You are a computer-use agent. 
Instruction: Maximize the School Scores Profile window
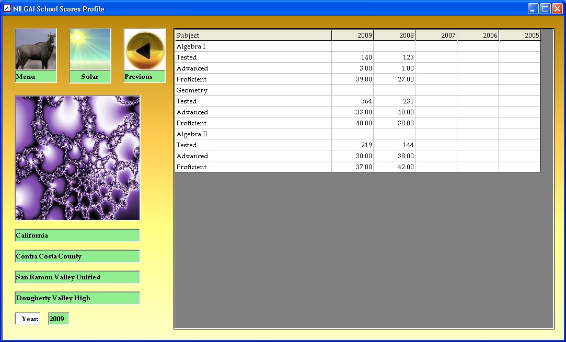tap(545, 8)
